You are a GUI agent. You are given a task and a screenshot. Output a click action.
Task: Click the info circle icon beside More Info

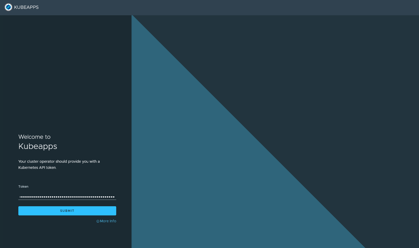click(x=98, y=221)
